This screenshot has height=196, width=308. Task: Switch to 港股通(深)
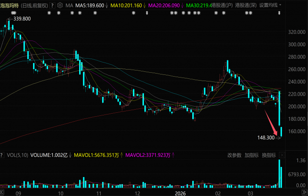tap(246, 5)
